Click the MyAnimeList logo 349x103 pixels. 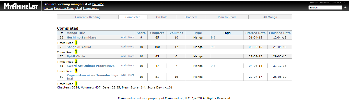point(21,6)
